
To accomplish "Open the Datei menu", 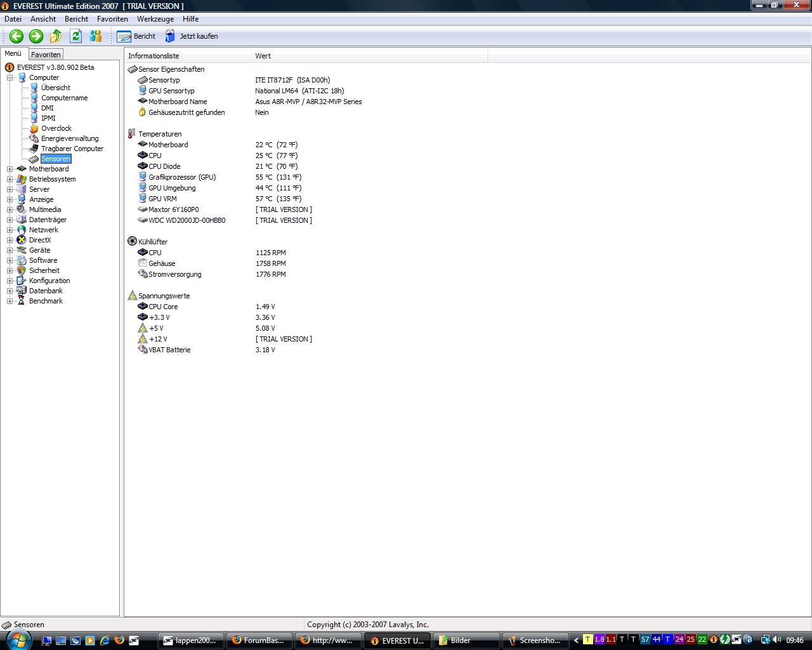I will tap(13, 19).
